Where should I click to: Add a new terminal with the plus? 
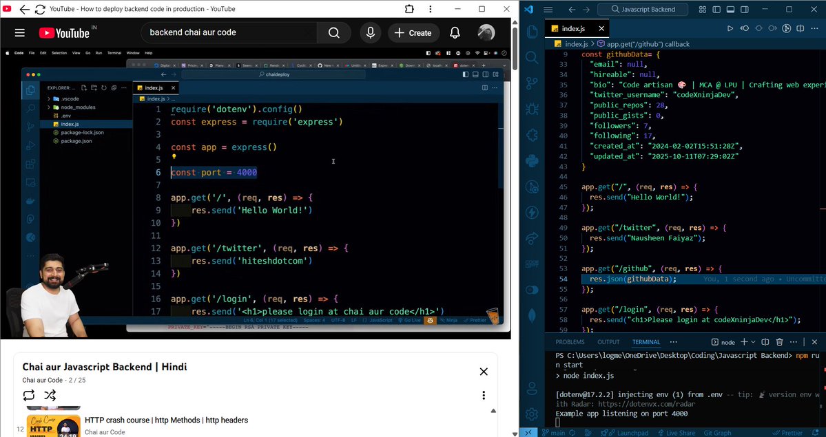coord(744,342)
